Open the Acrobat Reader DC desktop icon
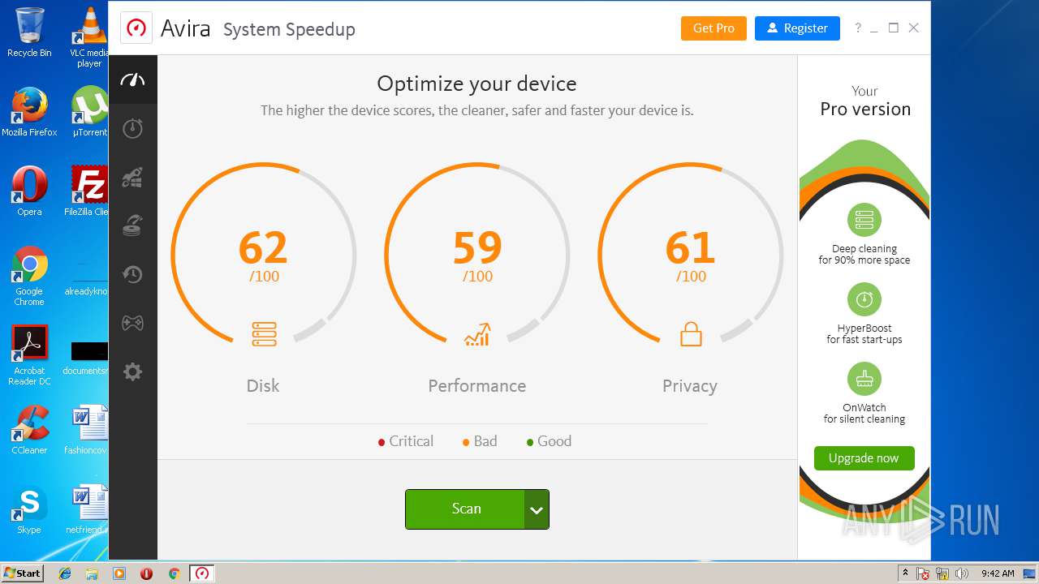Screen dimensions: 1039x584 coord(29,355)
